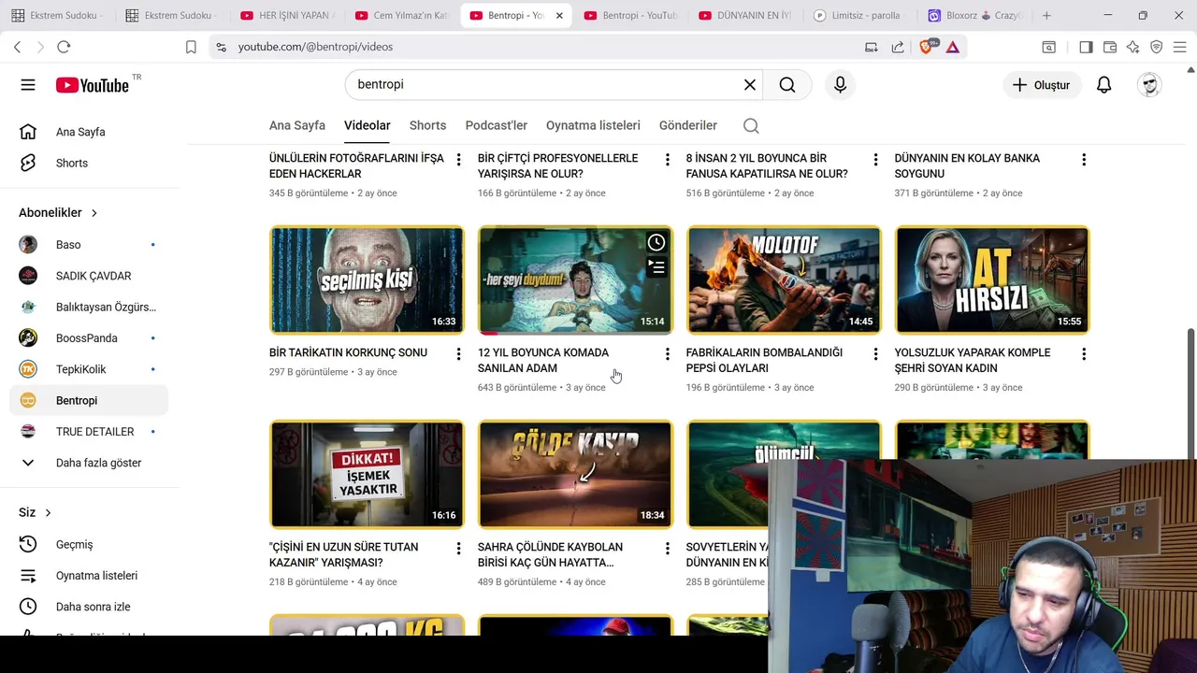1197x673 pixels.
Task: Expand Abonelikler section arrow
Action: (x=94, y=213)
